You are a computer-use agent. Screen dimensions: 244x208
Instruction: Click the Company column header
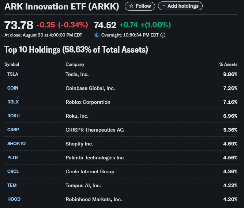[75, 64]
